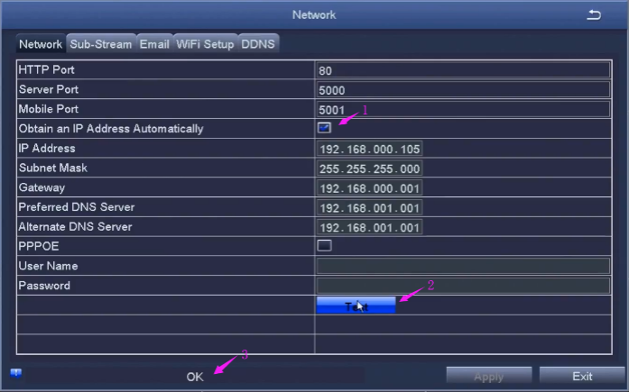This screenshot has height=392, width=629.
Task: Select the Mobile Port field
Action: point(463,110)
